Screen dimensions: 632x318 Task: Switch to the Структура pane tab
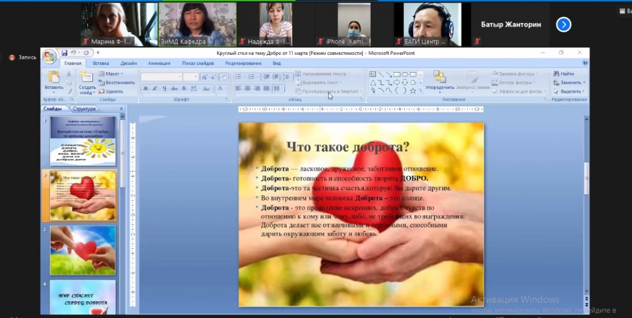tap(84, 108)
